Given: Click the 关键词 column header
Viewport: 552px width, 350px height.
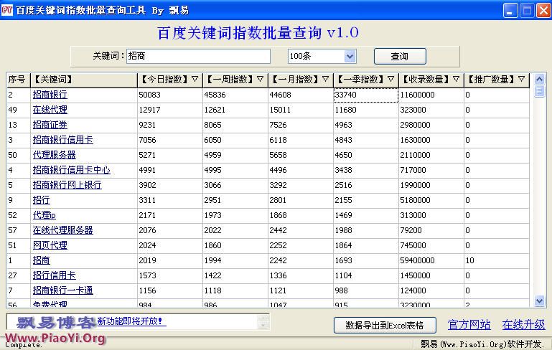Looking at the screenshot, I should tap(83, 79).
